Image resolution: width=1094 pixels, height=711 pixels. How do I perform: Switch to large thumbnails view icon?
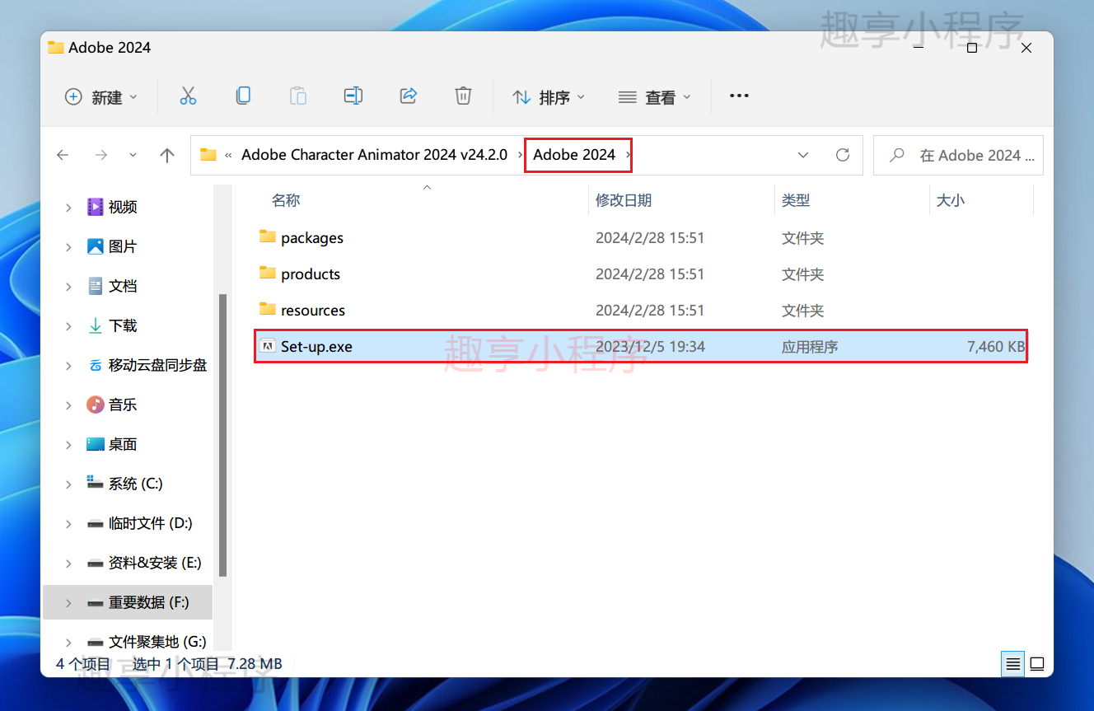(1037, 663)
